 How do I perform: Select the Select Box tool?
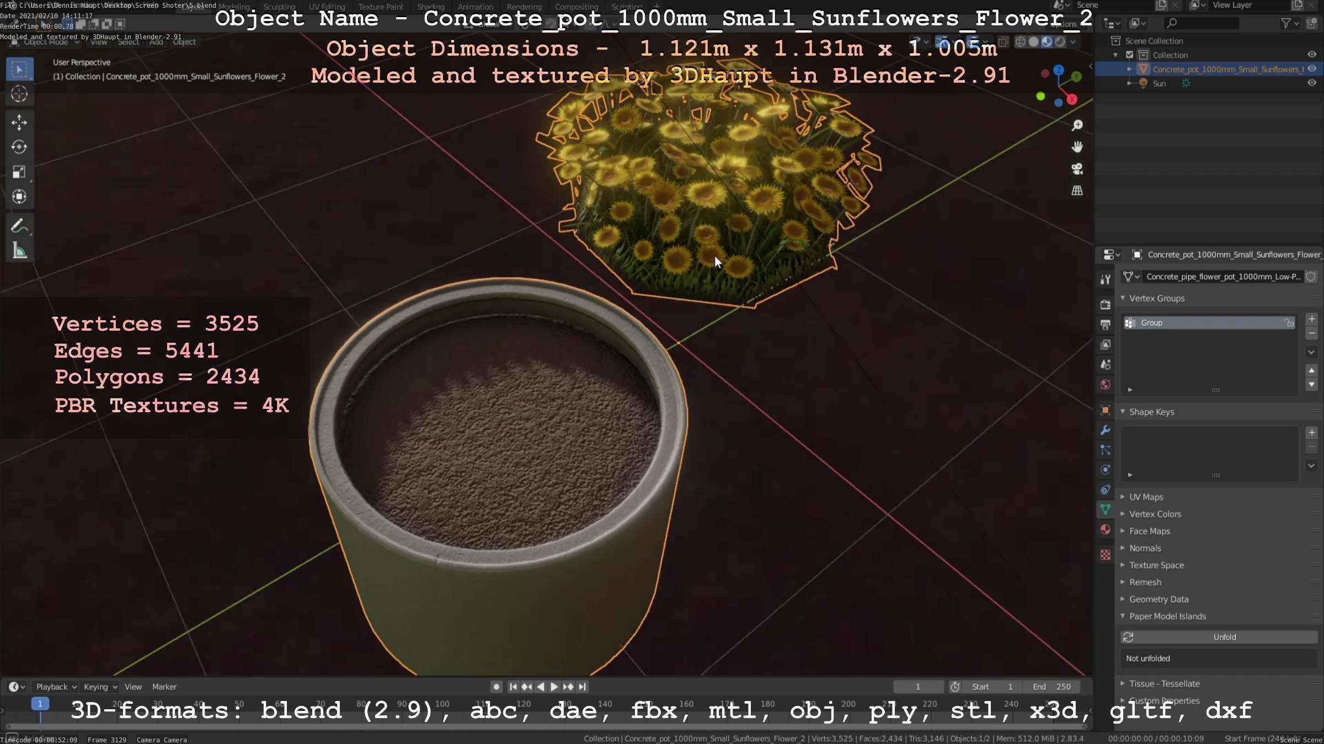[x=19, y=69]
